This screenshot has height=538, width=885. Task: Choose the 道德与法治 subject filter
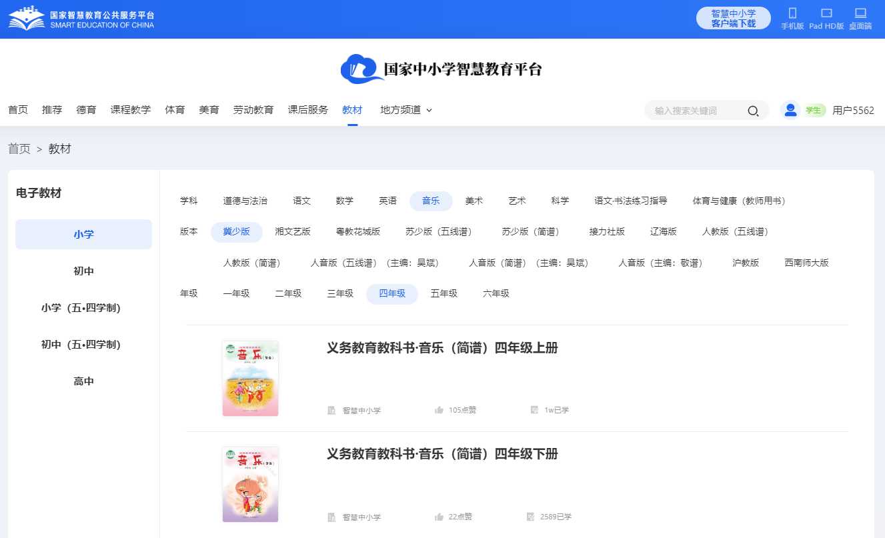[245, 201]
